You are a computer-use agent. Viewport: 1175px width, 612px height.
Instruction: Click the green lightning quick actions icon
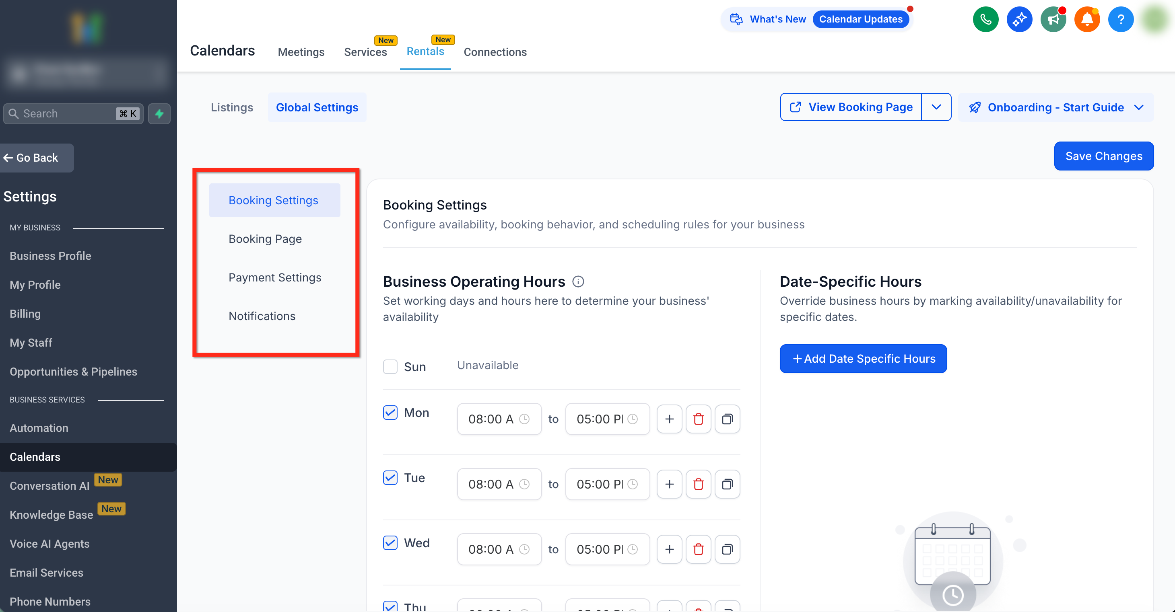(159, 113)
